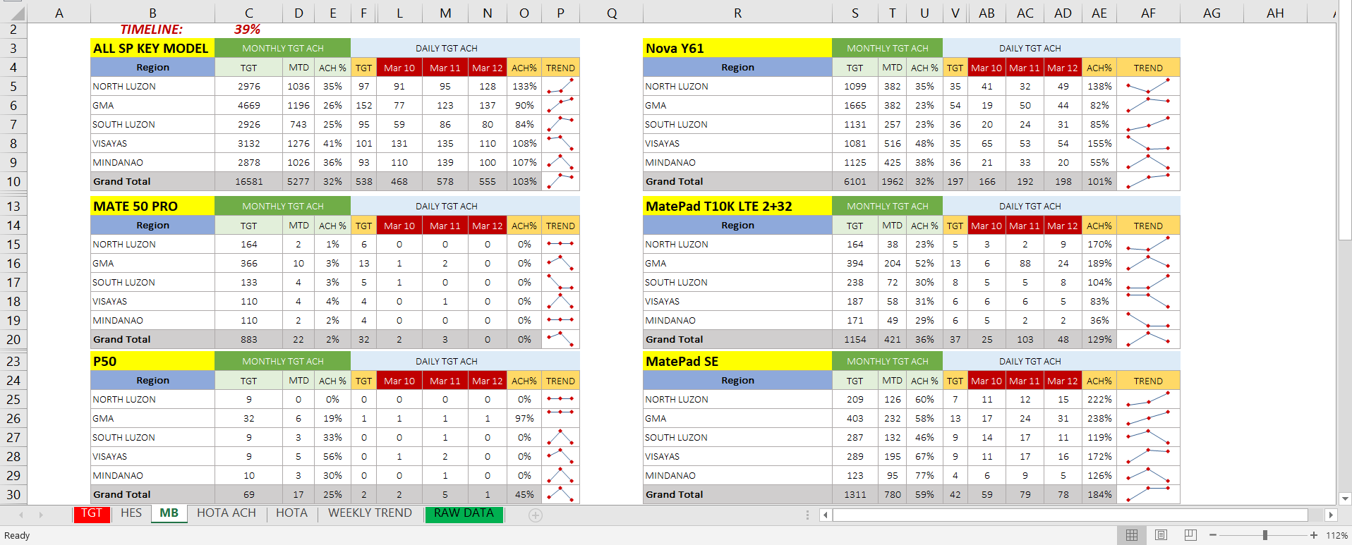This screenshot has height=545, width=1352.
Task: Click 'DAILY TGT ACH' header in P50 table
Action: coord(465,361)
